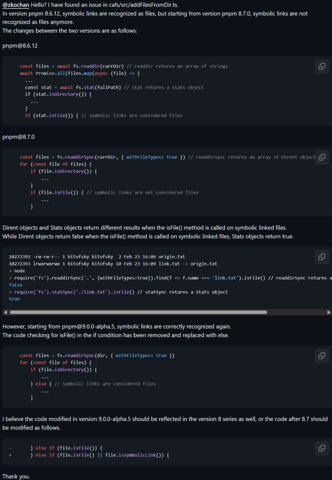Click the 'pnpm@8.7.0' heading text
This screenshot has height=480, width=332.
point(19,137)
